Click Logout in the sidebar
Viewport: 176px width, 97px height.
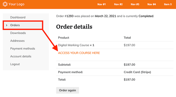15,64
